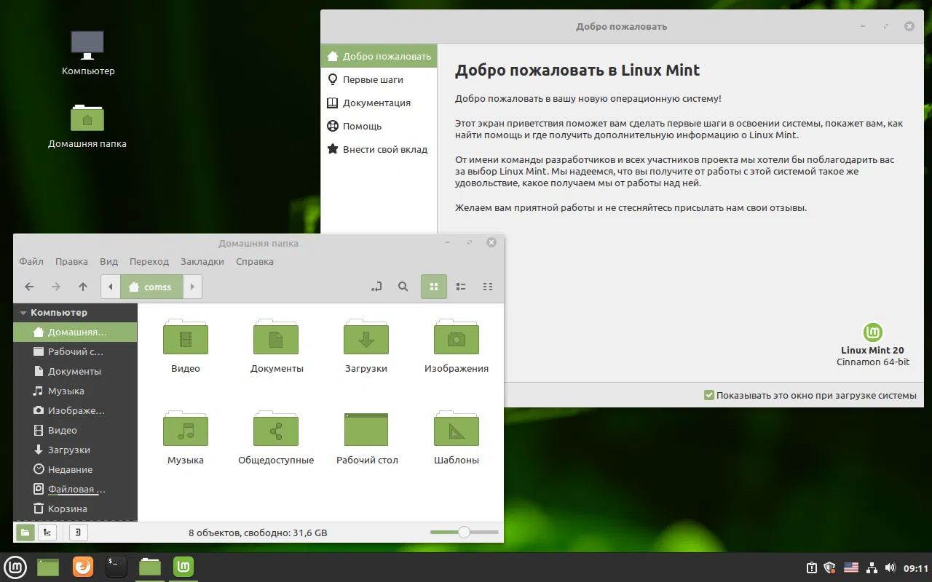This screenshot has height=582, width=932.
Task: Open Загрузки from the file manager sidebar
Action: [x=75, y=450]
